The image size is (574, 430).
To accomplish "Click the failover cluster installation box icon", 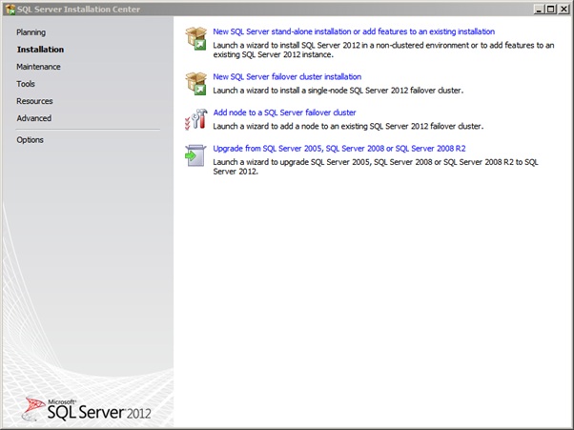I will (x=196, y=83).
